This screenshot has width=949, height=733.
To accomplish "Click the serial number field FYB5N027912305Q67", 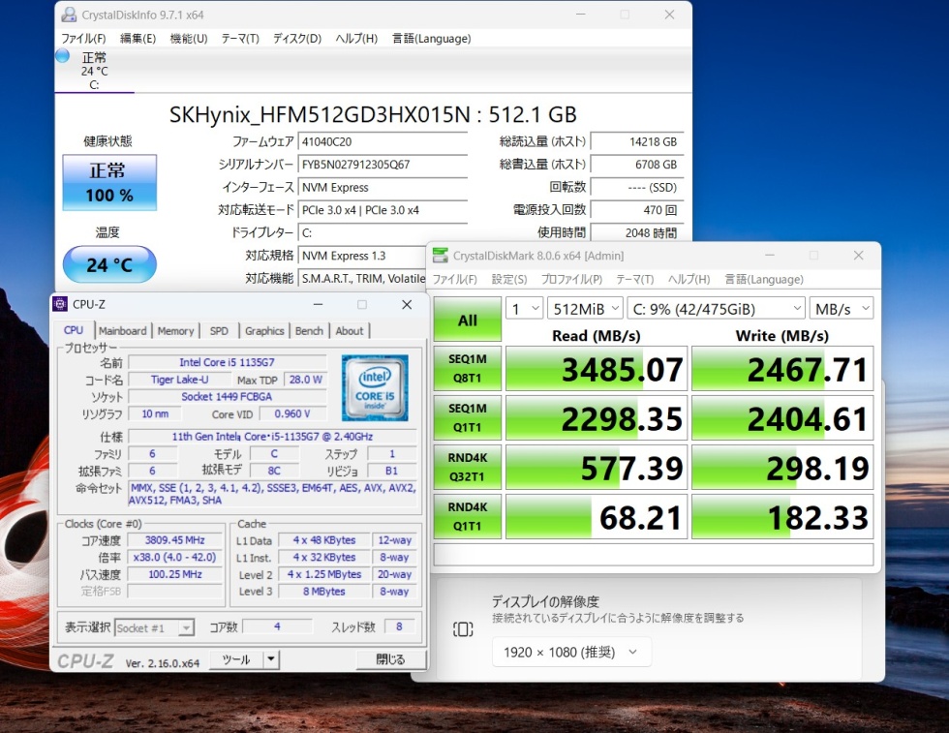I will coord(383,164).
